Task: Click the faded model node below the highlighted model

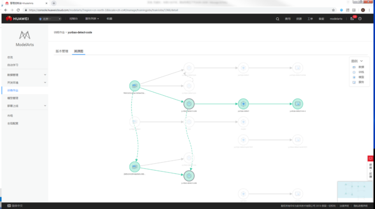Action: pyautogui.click(x=243, y=140)
